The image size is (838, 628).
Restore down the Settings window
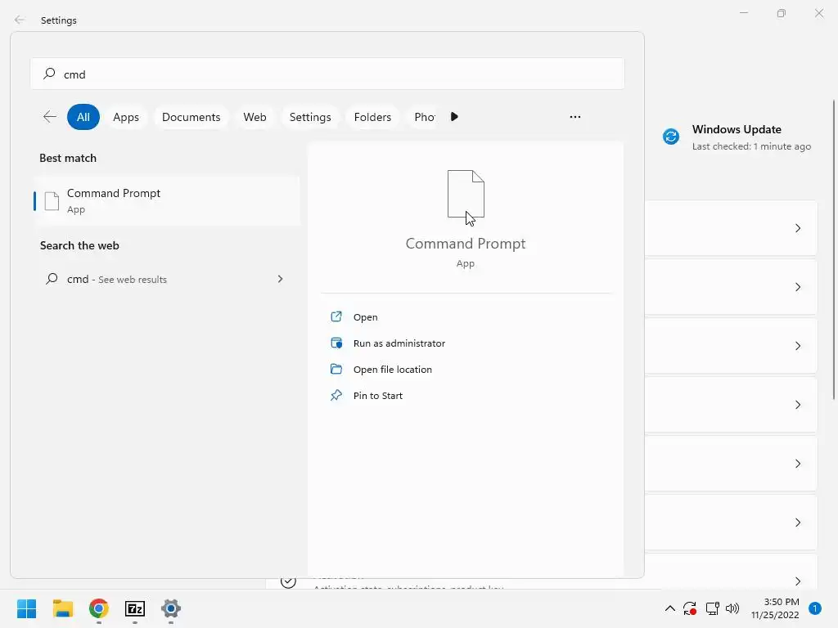(x=782, y=13)
